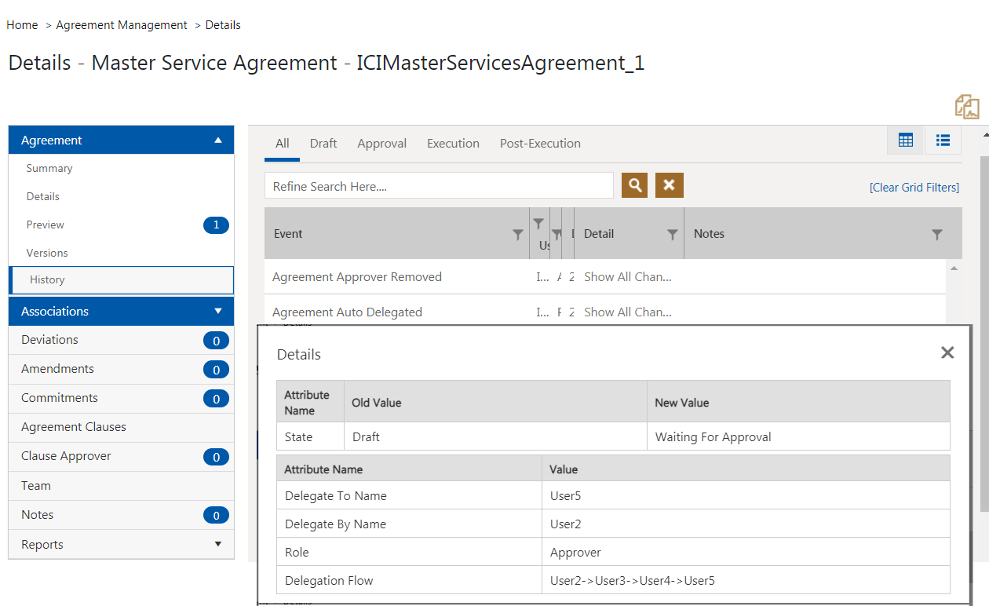The image size is (989, 606).
Task: Click Clear Grid Filters link
Action: (914, 188)
